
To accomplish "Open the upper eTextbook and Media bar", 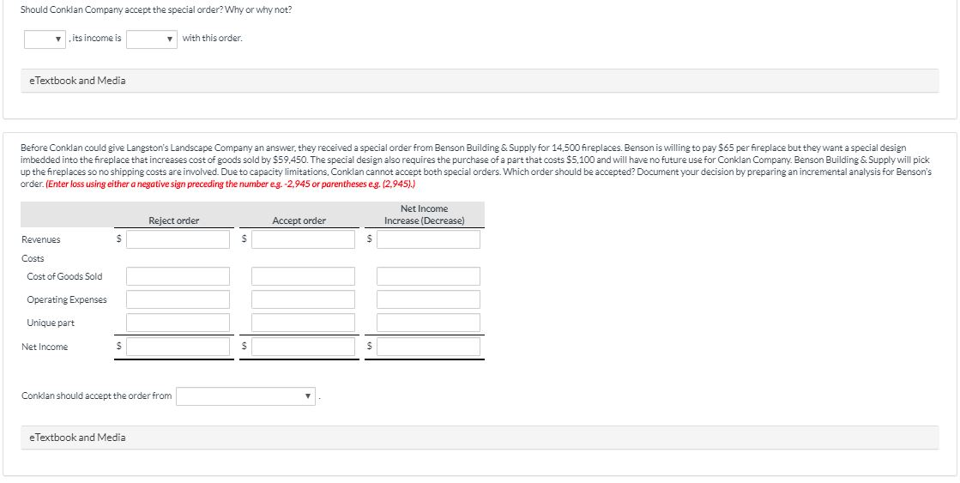I will pos(480,81).
